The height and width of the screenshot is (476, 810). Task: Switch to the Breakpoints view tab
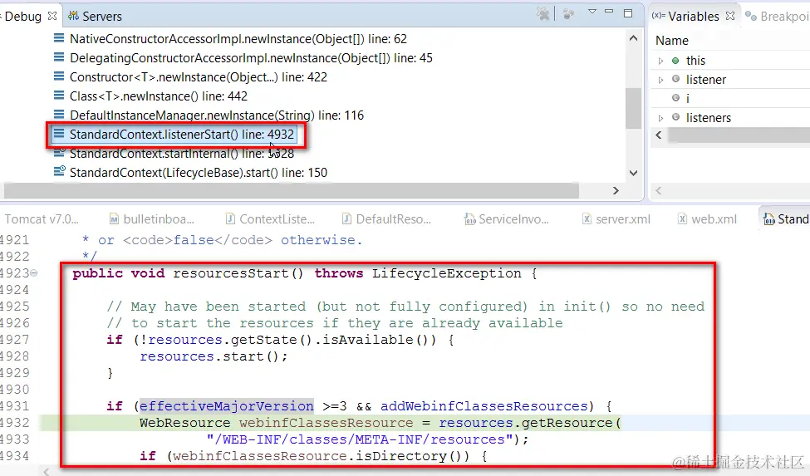tap(778, 17)
